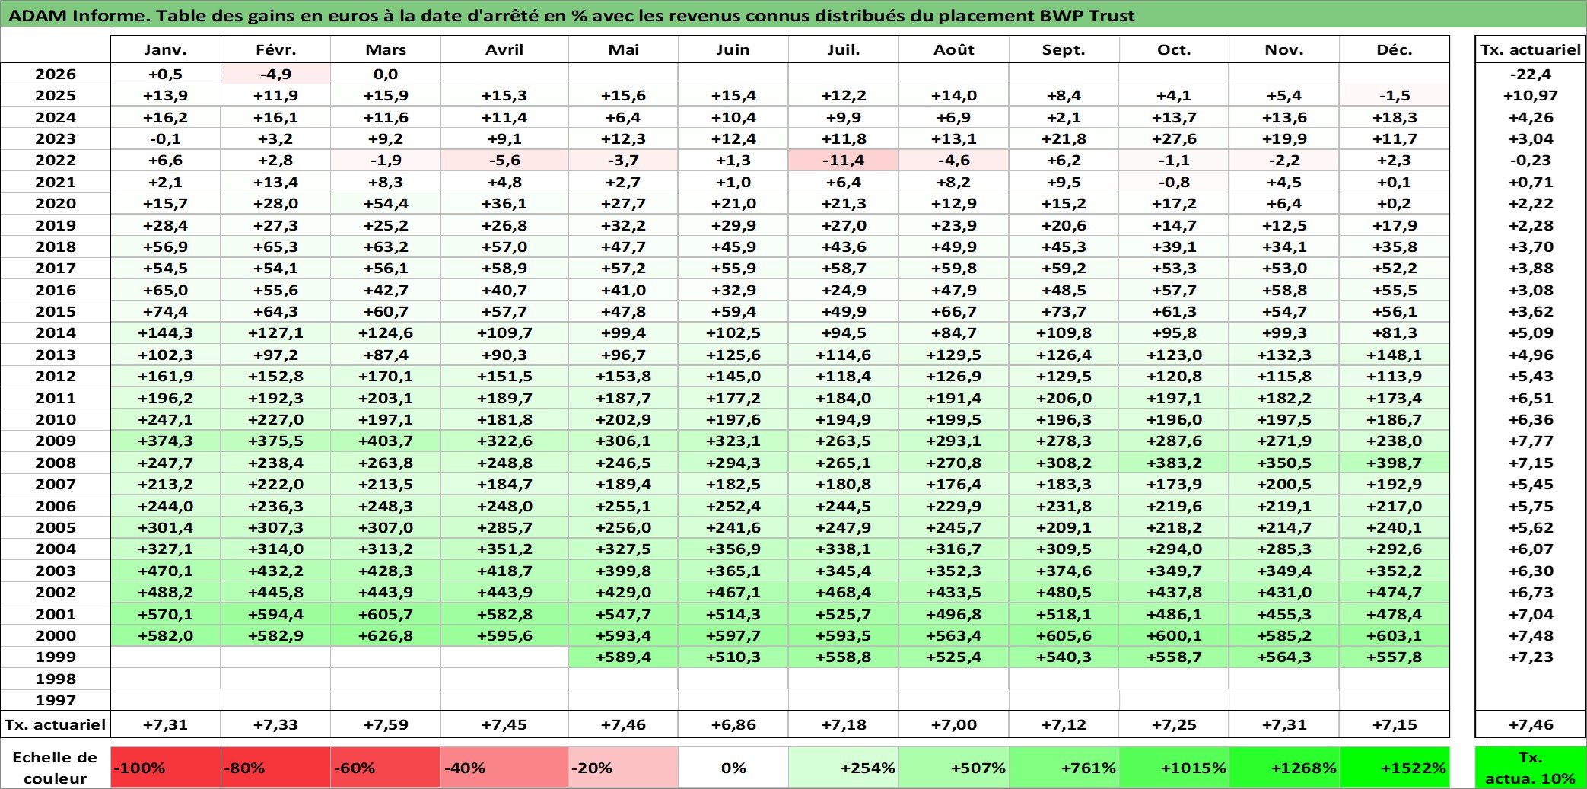Click the +398,7 cell for Déc. 2008
Image resolution: width=1587 pixels, height=789 pixels.
1395,463
